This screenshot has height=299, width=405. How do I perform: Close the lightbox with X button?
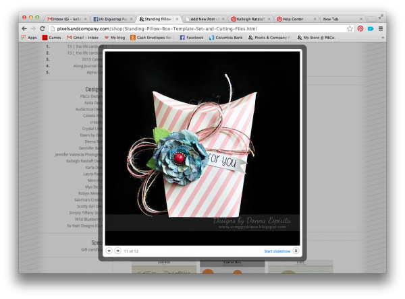click(296, 251)
